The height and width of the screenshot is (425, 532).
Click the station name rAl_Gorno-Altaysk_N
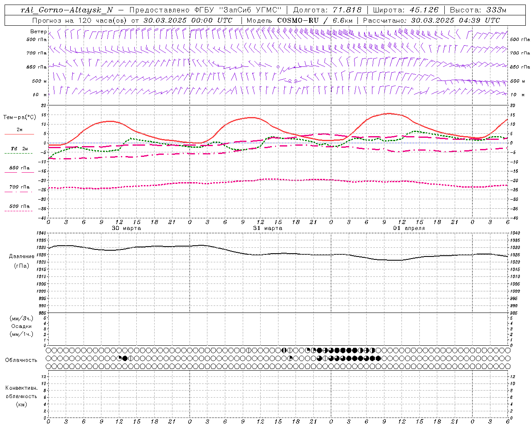[66, 10]
